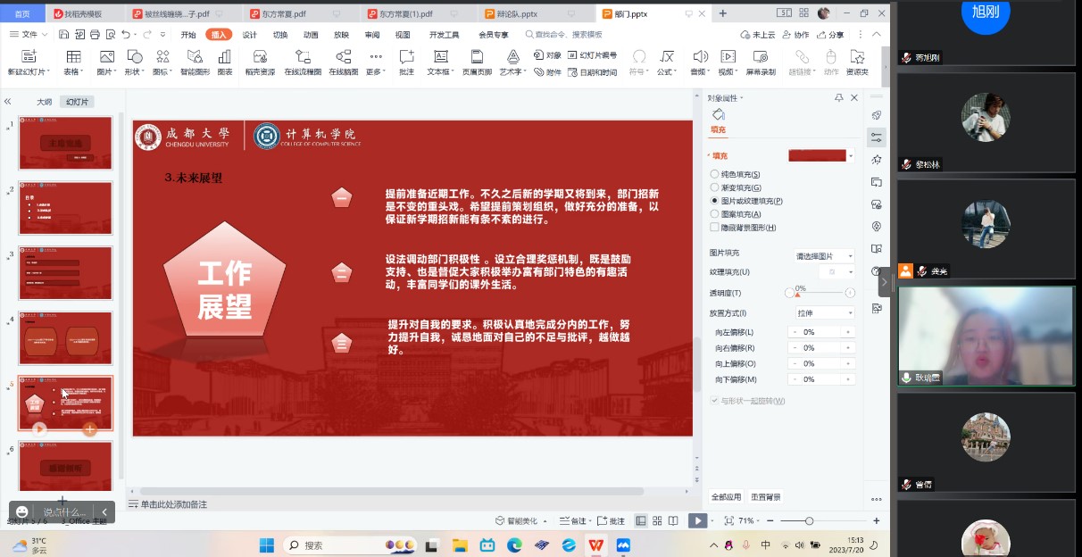Switch to the 设计 ribbon tab

(249, 35)
